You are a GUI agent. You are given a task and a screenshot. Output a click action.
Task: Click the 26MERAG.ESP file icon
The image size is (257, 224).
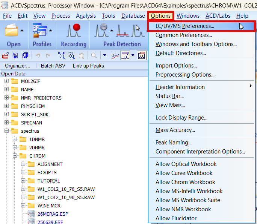click(31, 214)
